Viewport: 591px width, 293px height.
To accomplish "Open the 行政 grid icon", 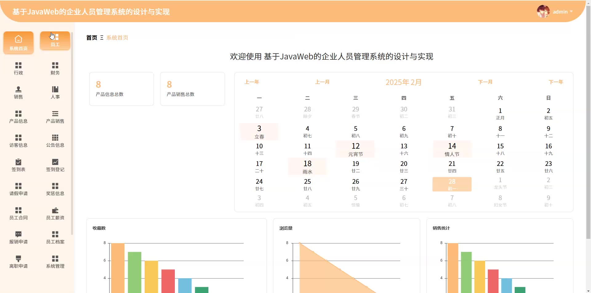I will [18, 65].
